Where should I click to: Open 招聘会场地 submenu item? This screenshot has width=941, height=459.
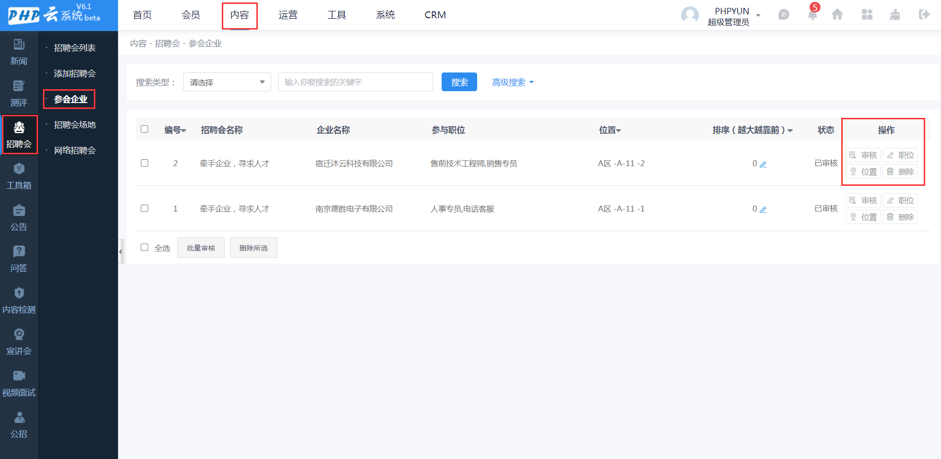[75, 125]
